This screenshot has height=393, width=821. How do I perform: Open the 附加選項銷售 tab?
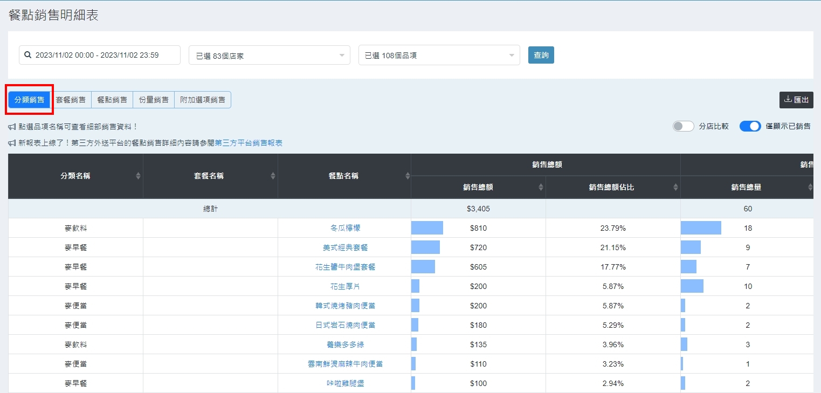pyautogui.click(x=203, y=100)
